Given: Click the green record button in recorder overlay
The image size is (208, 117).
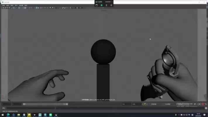Looking at the screenshot, I should coord(102,5).
